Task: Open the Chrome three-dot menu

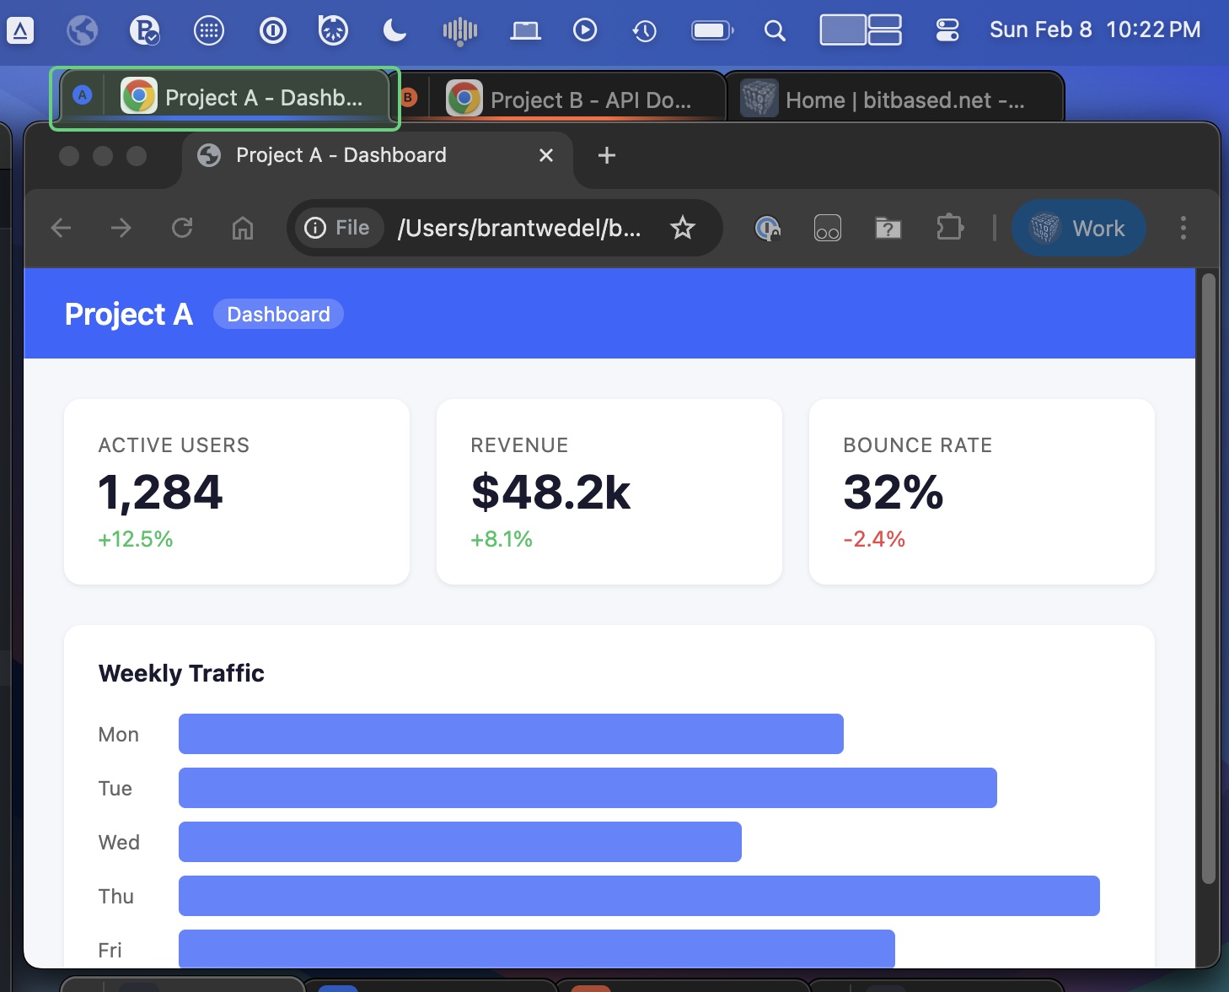Action: coord(1183,228)
